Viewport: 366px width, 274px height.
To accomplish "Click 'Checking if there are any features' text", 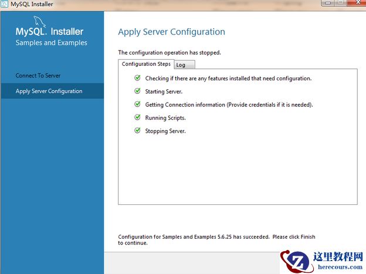I will click(228, 78).
